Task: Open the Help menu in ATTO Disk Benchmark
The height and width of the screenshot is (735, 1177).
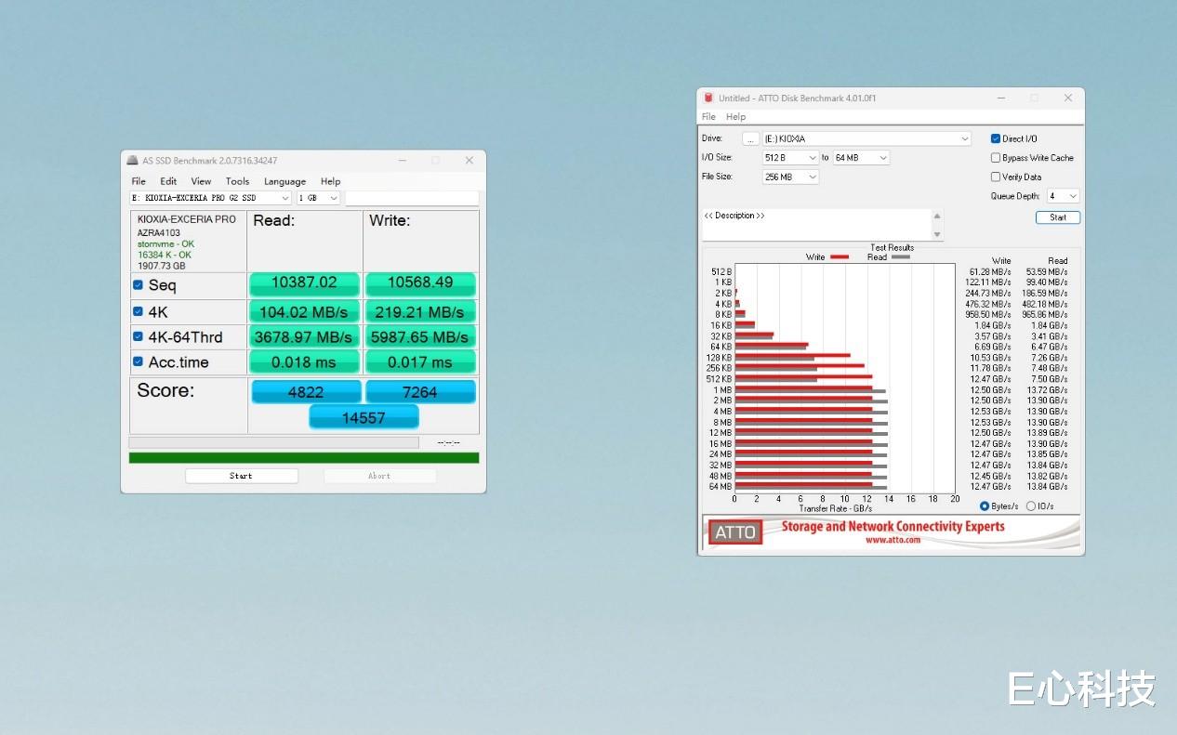Action: pyautogui.click(x=735, y=117)
